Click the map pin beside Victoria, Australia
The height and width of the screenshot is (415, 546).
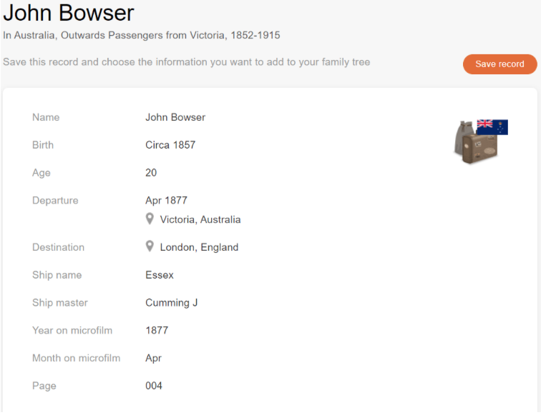click(x=150, y=219)
